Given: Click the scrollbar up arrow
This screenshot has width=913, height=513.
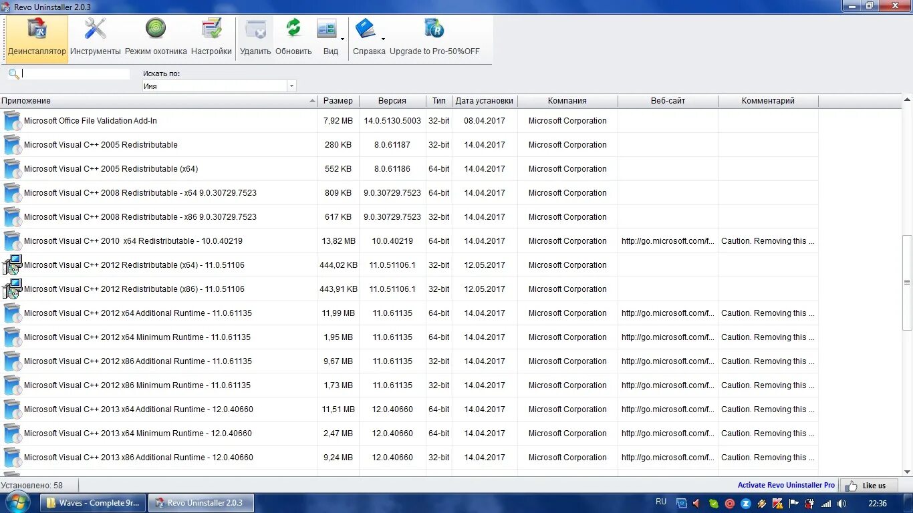Looking at the screenshot, I should coord(907,100).
